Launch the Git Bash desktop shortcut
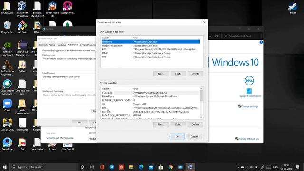The image size is (304, 171). pos(22,28)
